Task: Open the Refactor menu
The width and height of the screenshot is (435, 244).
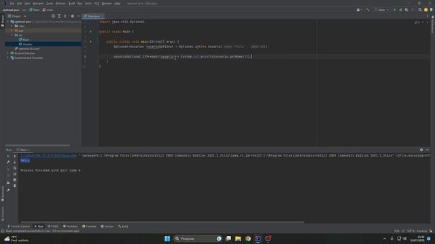Action: (x=60, y=3)
